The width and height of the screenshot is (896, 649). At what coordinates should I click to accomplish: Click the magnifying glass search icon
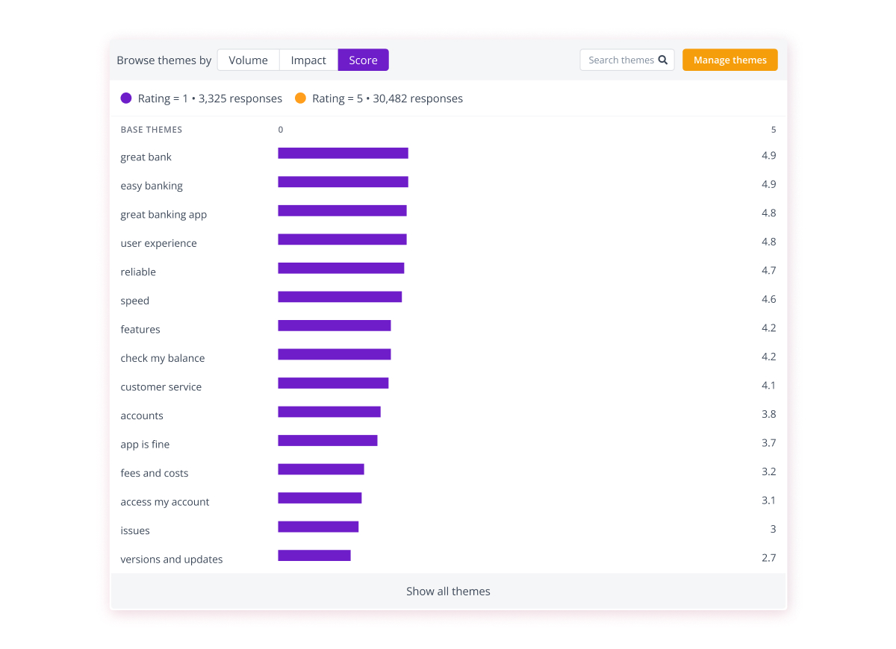(663, 60)
